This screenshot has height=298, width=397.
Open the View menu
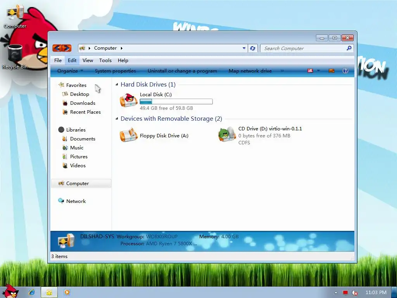point(88,60)
